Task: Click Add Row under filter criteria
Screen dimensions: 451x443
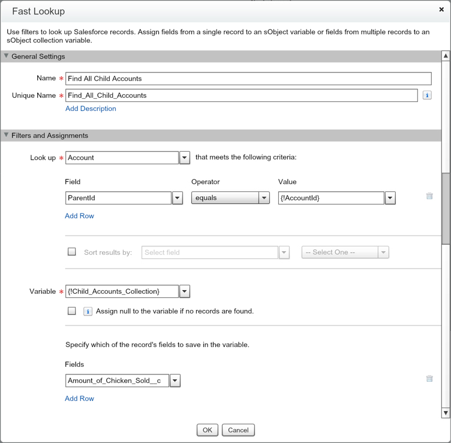Action: coord(79,216)
